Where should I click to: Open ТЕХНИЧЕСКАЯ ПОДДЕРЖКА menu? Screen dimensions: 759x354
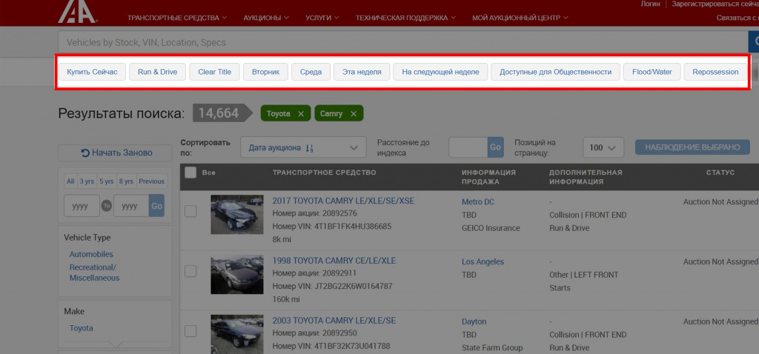[x=405, y=18]
